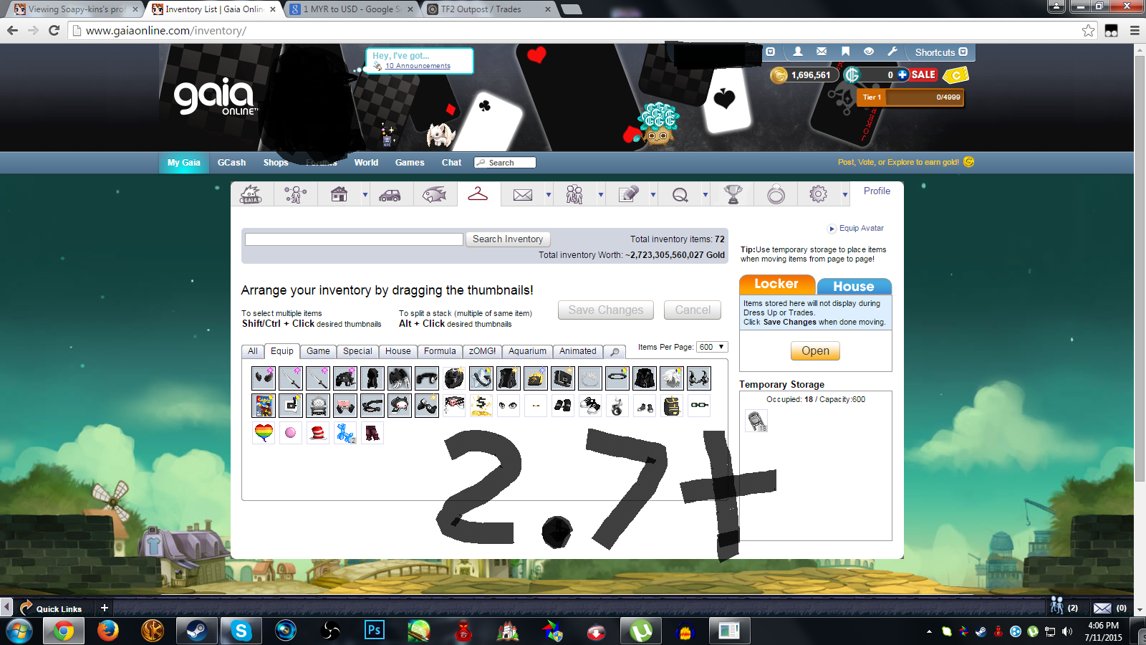The width and height of the screenshot is (1146, 645).
Task: Switch to the zOMG! inventory tab
Action: coord(482,351)
